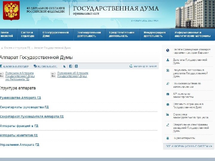Click the blog insert icon
215x161 pixels.
pos(35,66)
